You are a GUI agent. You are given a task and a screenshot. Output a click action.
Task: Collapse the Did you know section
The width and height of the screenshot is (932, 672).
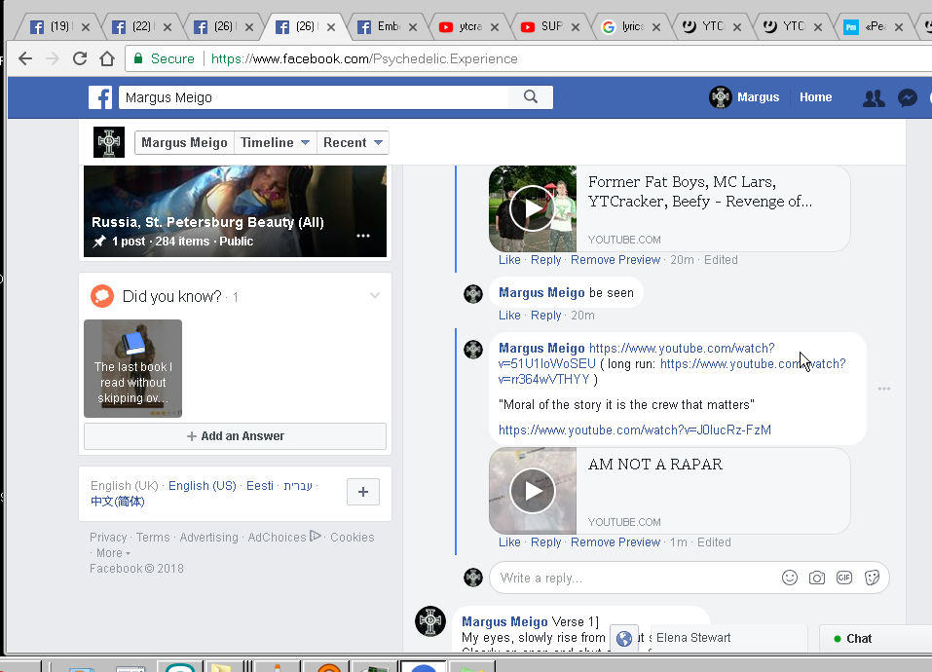(x=375, y=296)
